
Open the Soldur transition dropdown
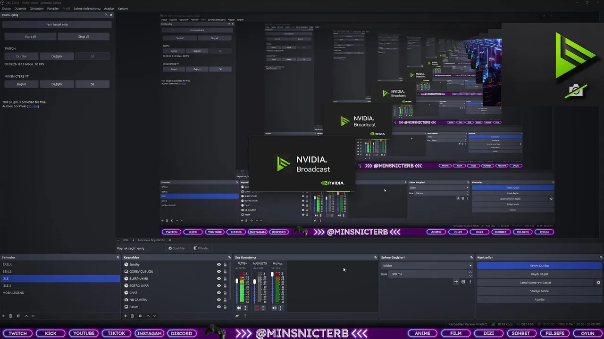point(427,266)
